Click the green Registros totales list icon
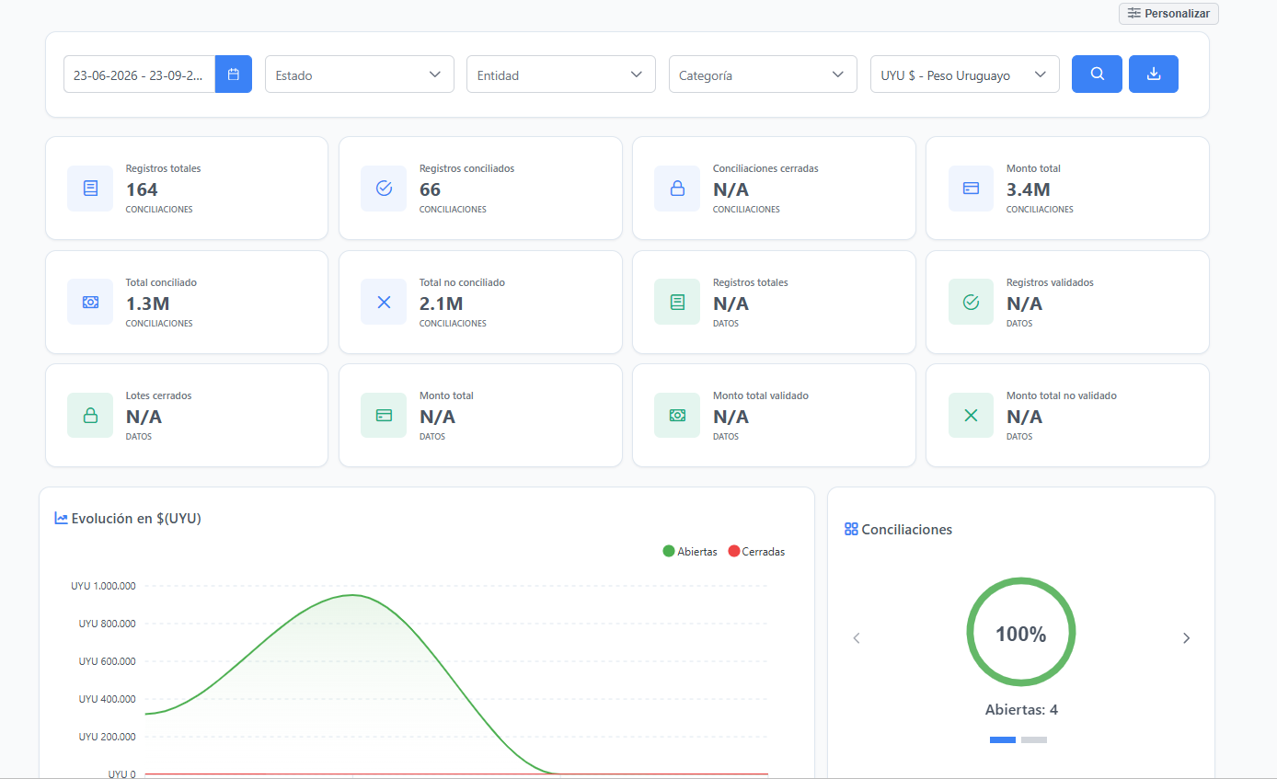 [x=677, y=302]
